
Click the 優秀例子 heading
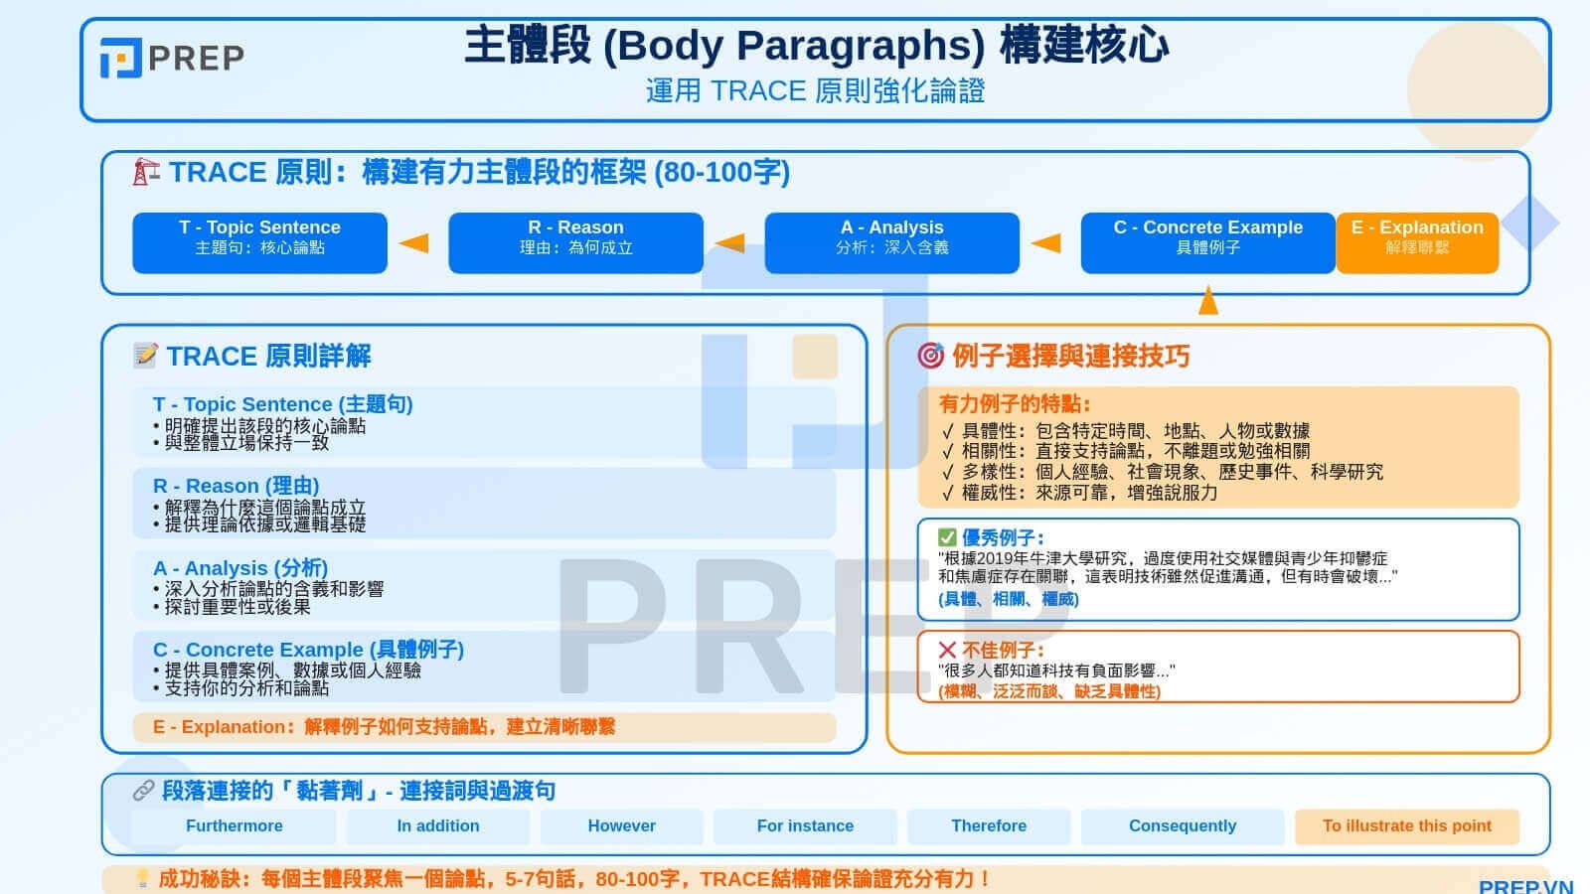(1003, 537)
